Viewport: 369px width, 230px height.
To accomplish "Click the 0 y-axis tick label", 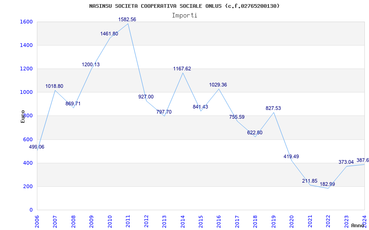I will (x=31, y=210).
